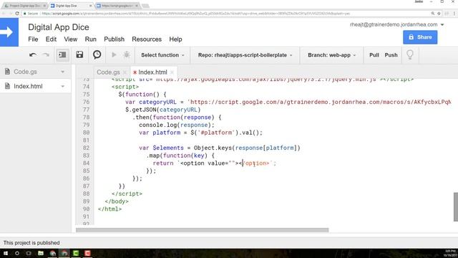Screen dimensions: 458x258
Task: Open Windows Start menu
Action: (6, 253)
